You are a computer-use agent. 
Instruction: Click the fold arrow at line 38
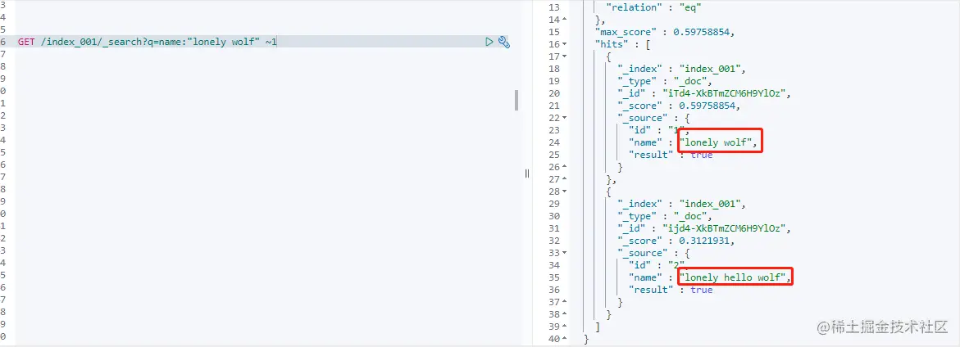tap(565, 314)
